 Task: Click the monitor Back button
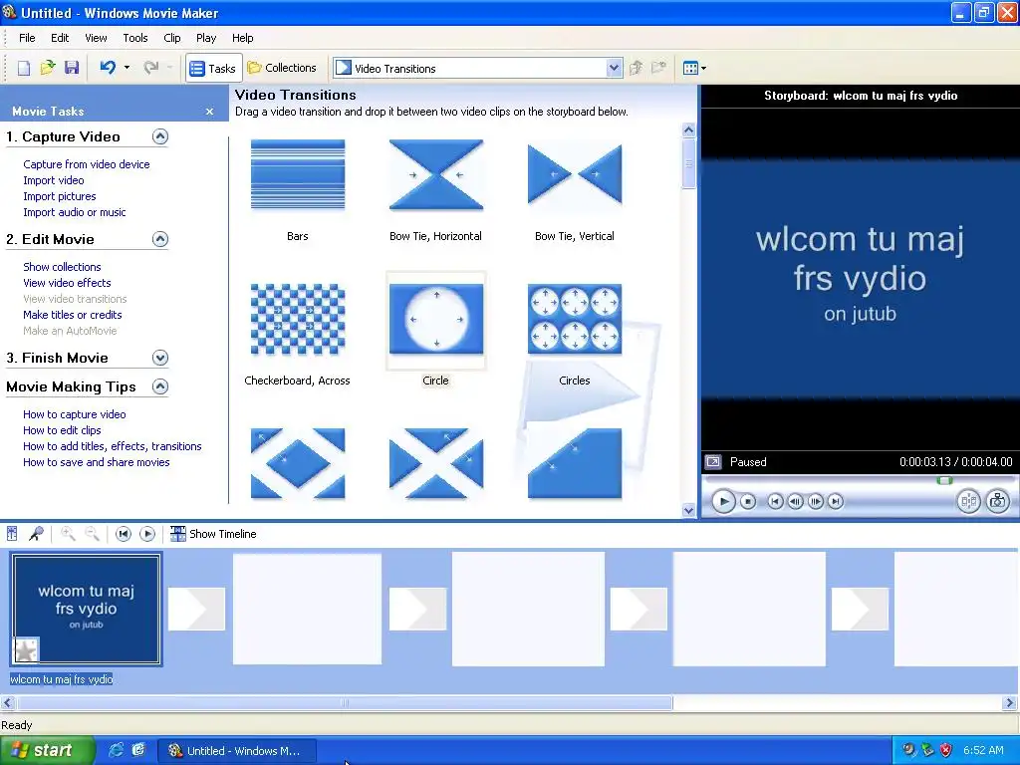pyautogui.click(x=775, y=502)
